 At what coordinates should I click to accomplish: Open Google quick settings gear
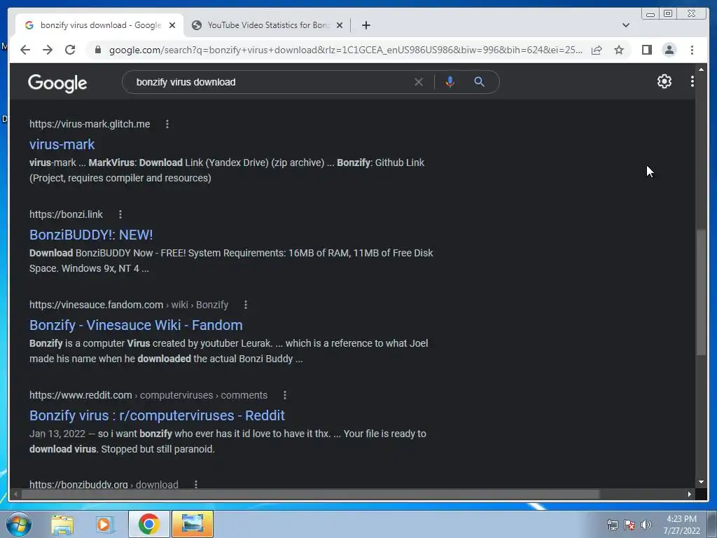(664, 81)
